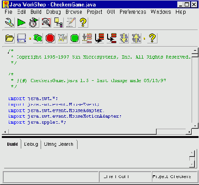Click the red stop sign icon
The width and height of the screenshot is (199, 185).
50,38
